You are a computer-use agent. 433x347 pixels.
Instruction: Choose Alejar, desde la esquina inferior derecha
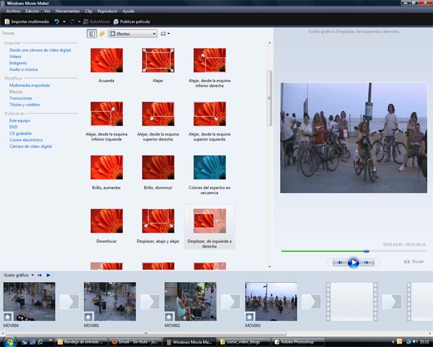pos(209,60)
